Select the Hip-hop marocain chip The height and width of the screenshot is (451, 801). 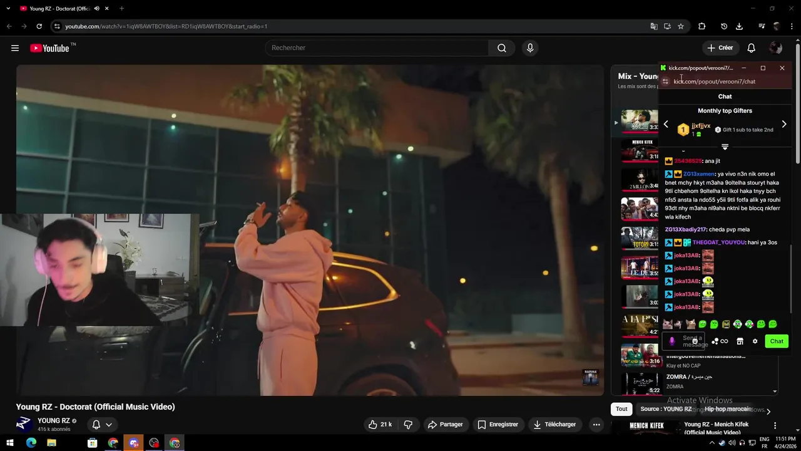(728, 409)
